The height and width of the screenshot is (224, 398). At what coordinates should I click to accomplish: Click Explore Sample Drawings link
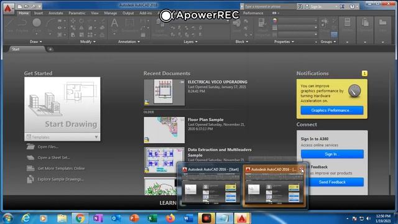pyautogui.click(x=61, y=179)
